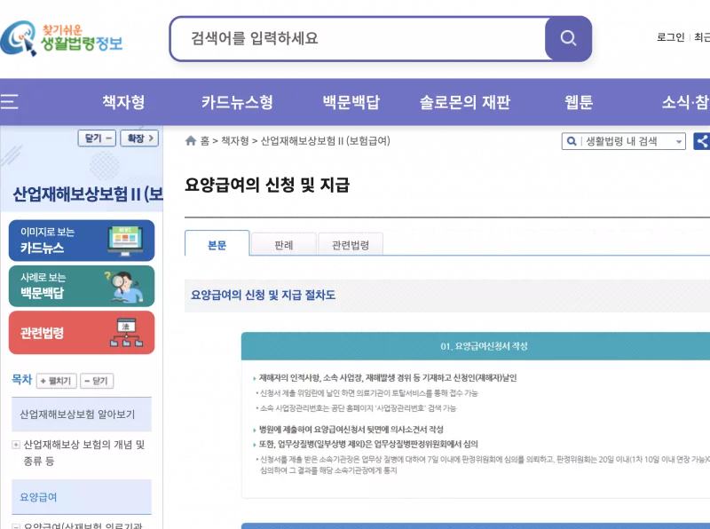Image resolution: width=710 pixels, height=529 pixels.
Task: Go to 책자형 in breadcrumb
Action: pyautogui.click(x=235, y=141)
